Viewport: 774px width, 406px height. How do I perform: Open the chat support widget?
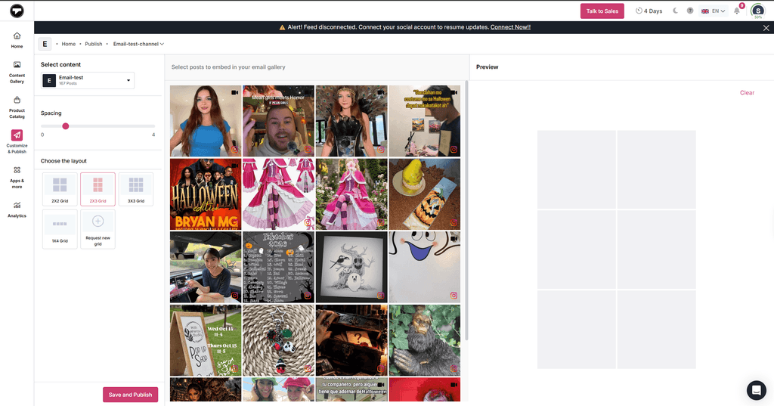(756, 390)
